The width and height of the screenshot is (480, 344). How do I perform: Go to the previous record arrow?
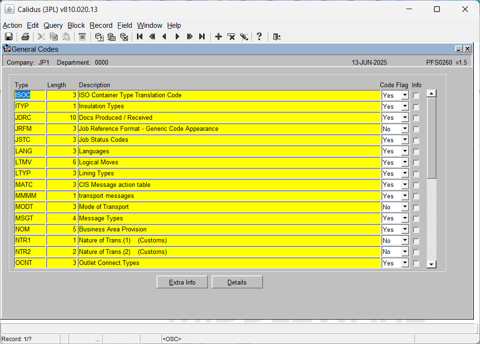coord(164,37)
